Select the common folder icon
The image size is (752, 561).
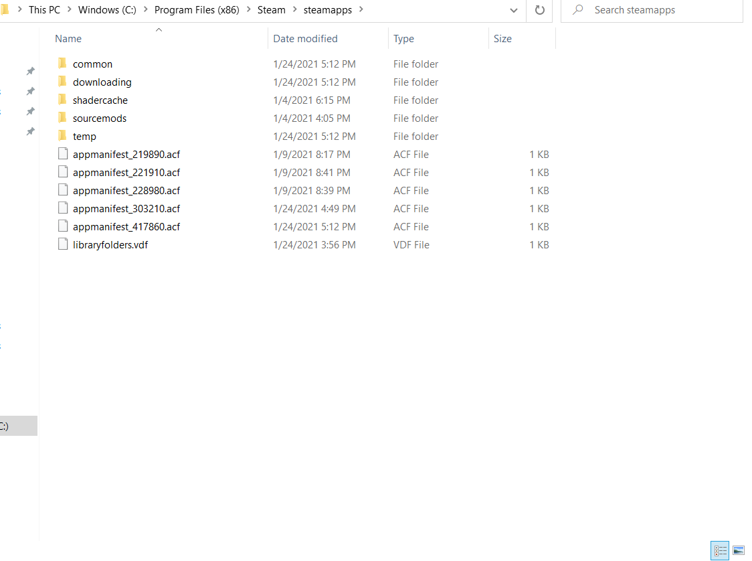pos(62,64)
